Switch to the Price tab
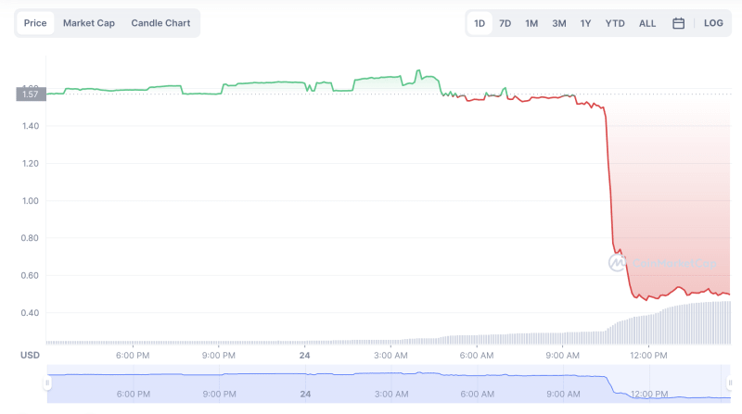 point(35,23)
